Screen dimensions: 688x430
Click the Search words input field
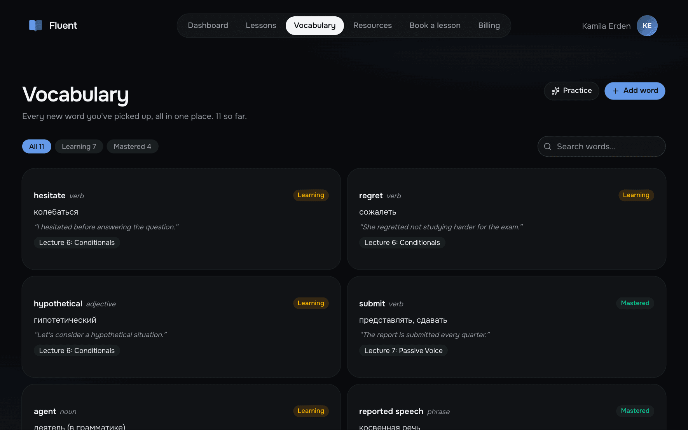tap(602, 147)
